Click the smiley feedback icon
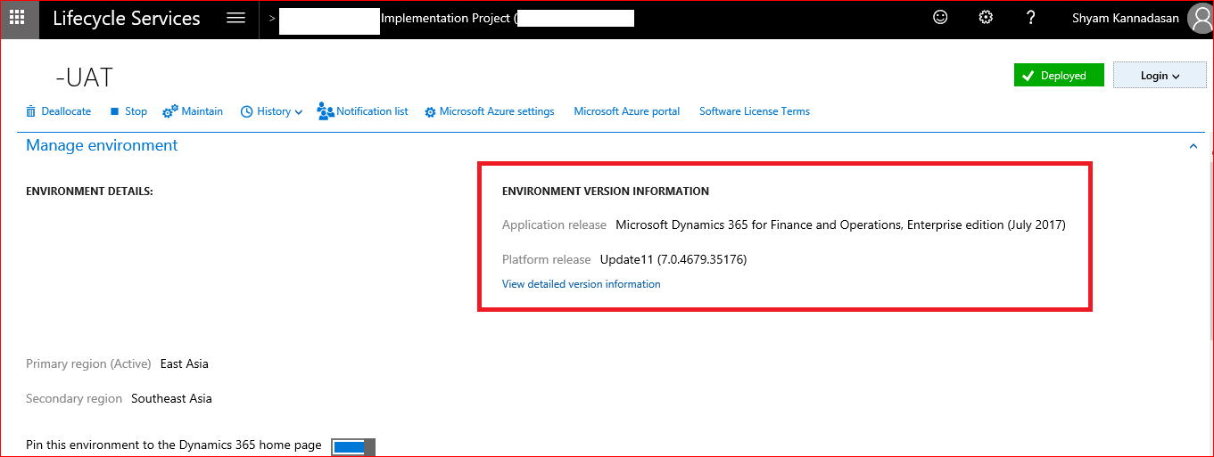 coord(940,17)
